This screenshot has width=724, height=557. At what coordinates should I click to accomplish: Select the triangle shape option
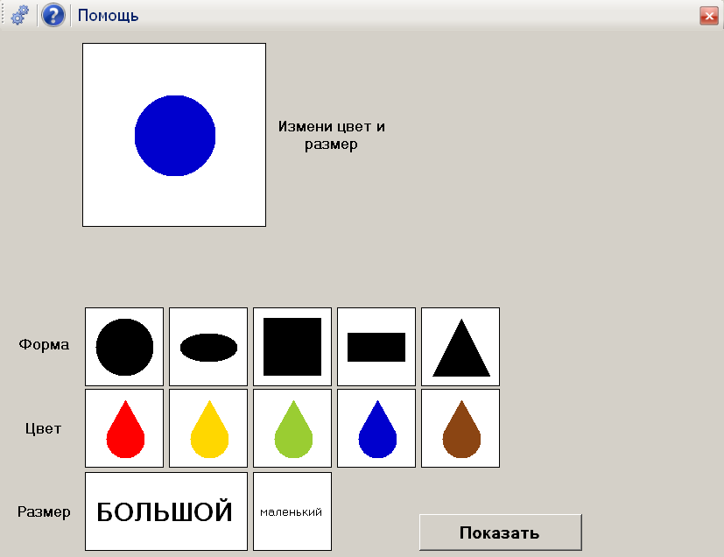(x=460, y=346)
